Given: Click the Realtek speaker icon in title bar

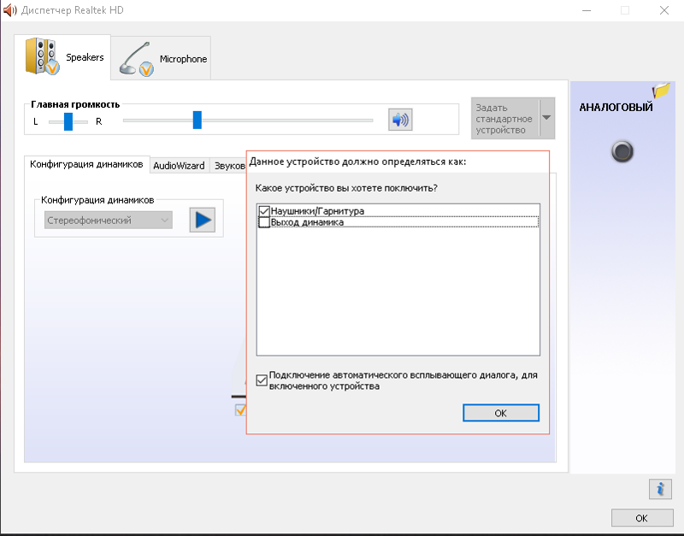Looking at the screenshot, I should (x=9, y=10).
